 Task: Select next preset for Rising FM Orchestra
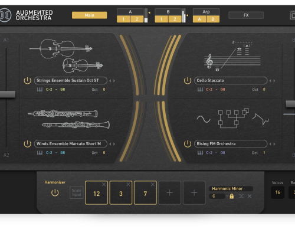[274, 144]
